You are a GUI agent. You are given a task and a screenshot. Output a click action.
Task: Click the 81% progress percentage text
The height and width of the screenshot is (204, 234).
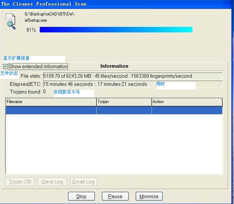[x=31, y=30]
